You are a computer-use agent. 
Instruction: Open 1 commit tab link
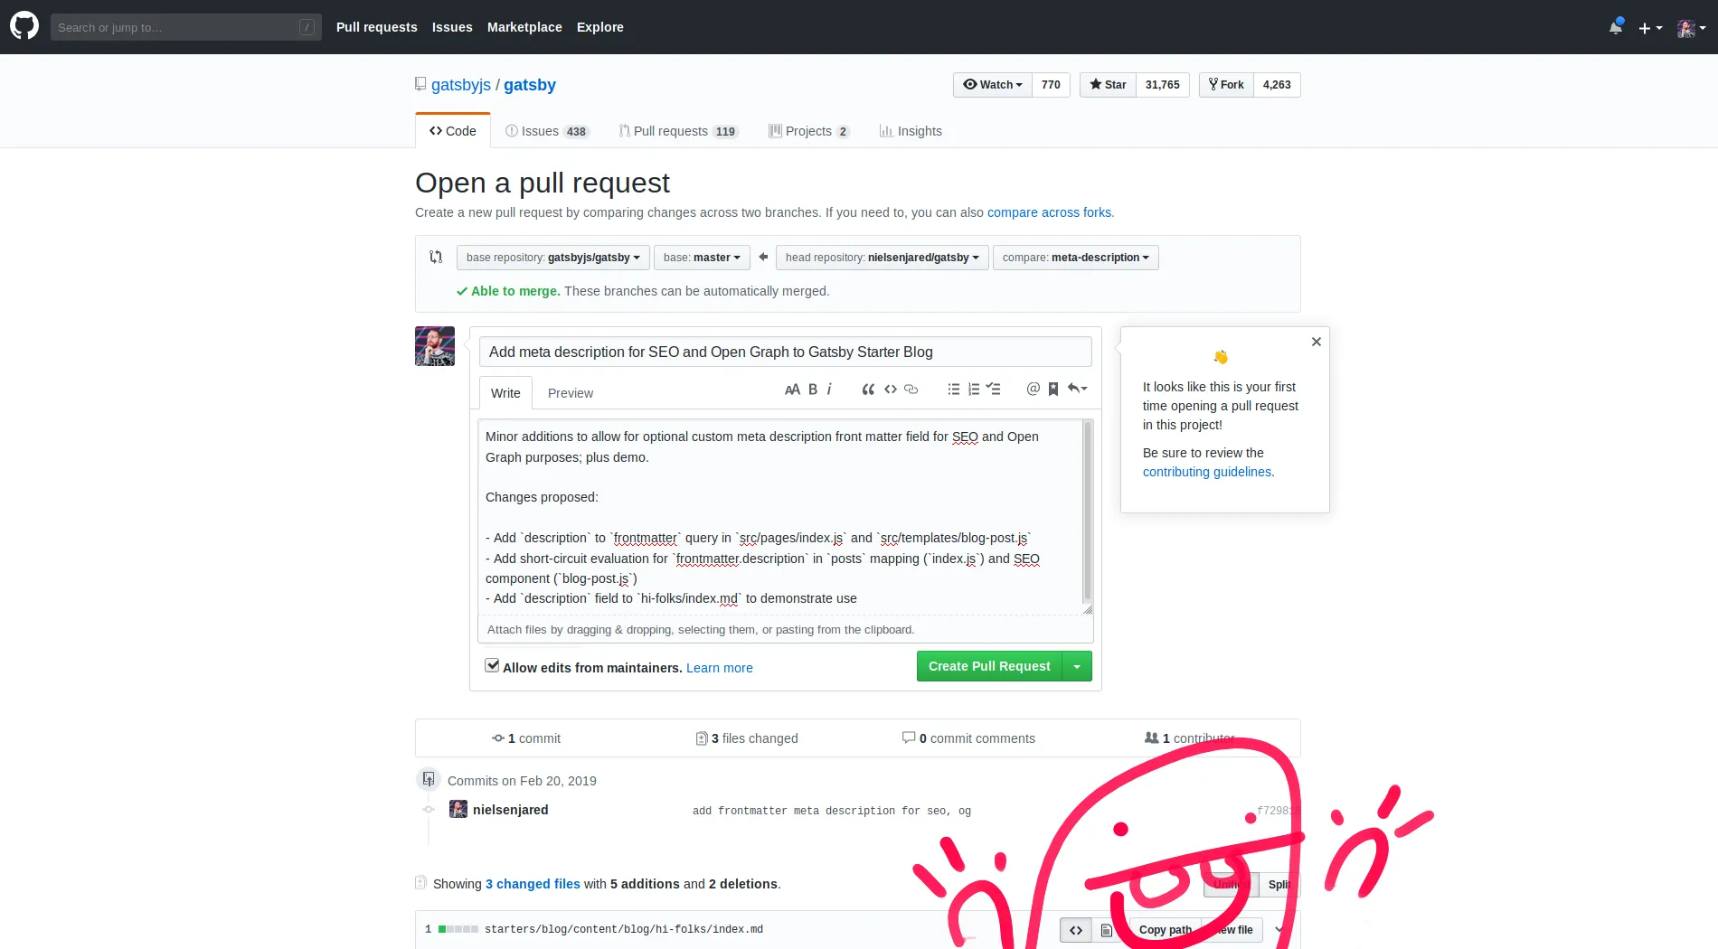(526, 738)
